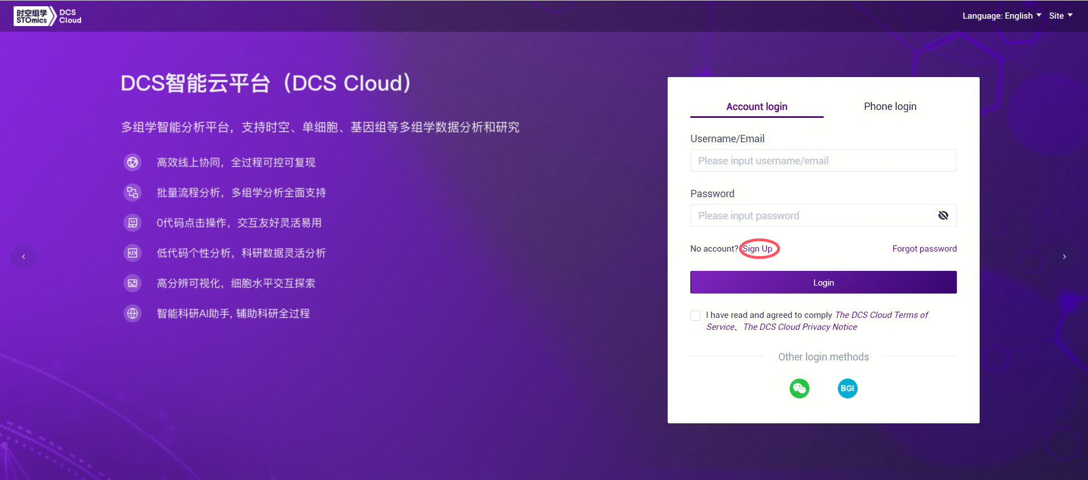The width and height of the screenshot is (1088, 480).
Task: Check the terms agreement checkbox
Action: point(695,316)
